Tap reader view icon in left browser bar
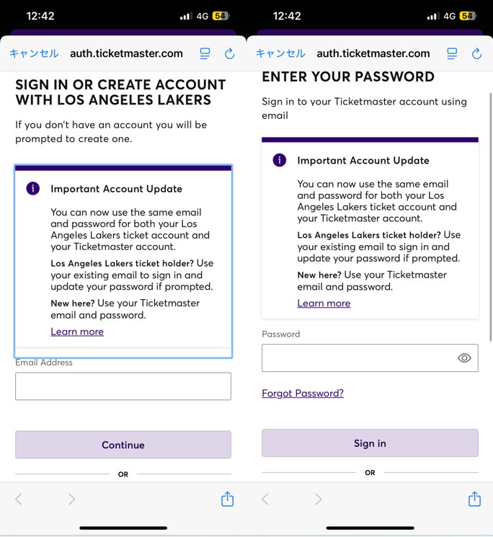This screenshot has height=537, width=493. point(205,53)
